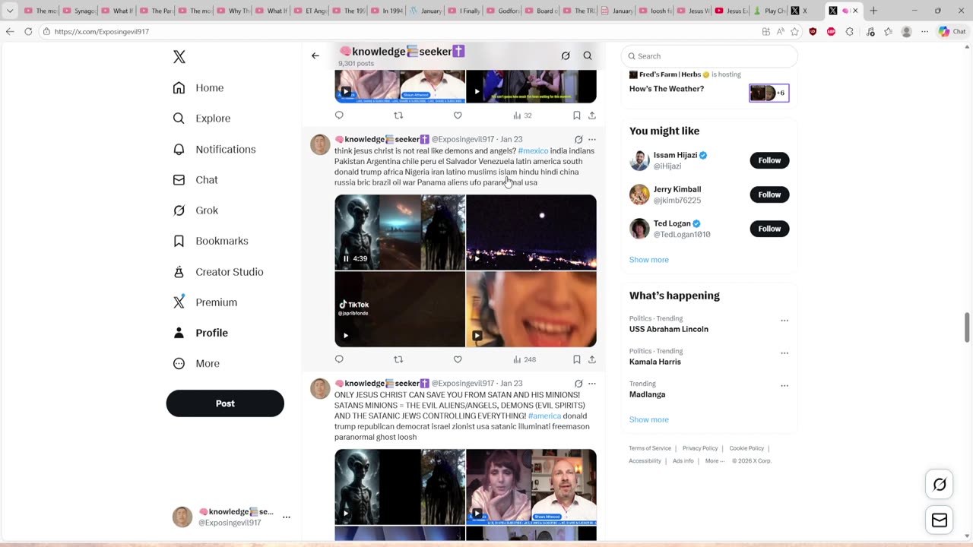Viewport: 973px width, 547px height.
Task: Switch to the Jesus W browser tab
Action: pyautogui.click(x=693, y=11)
